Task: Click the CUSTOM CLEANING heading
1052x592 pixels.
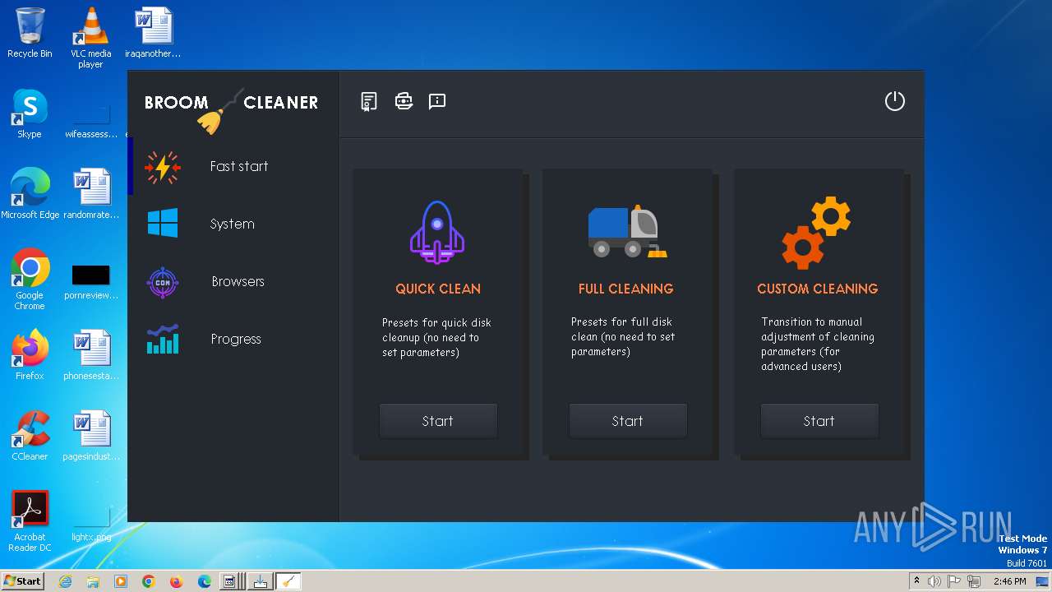Action: 818,289
